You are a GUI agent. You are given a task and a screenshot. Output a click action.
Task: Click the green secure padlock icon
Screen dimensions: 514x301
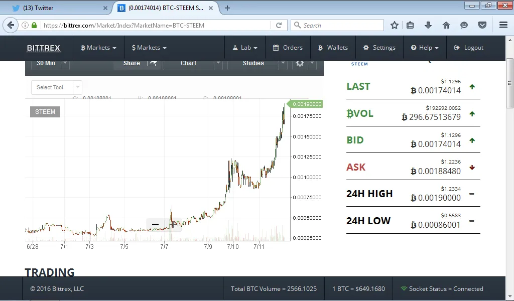(x=34, y=25)
